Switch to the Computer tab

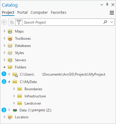39,13
